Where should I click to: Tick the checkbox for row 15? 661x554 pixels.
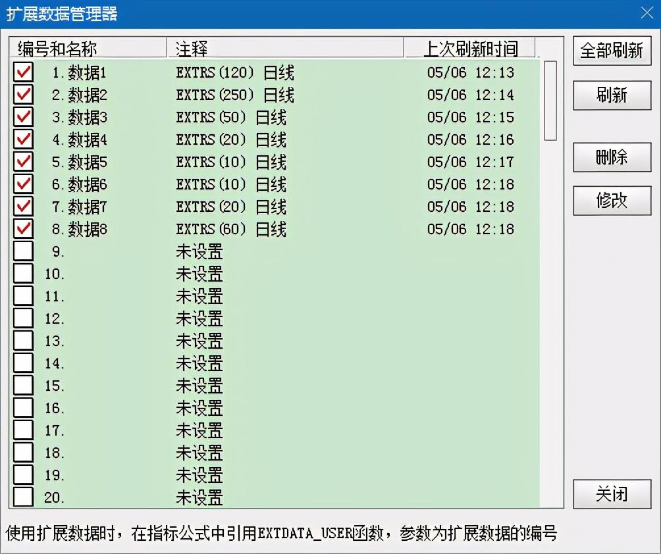23,385
